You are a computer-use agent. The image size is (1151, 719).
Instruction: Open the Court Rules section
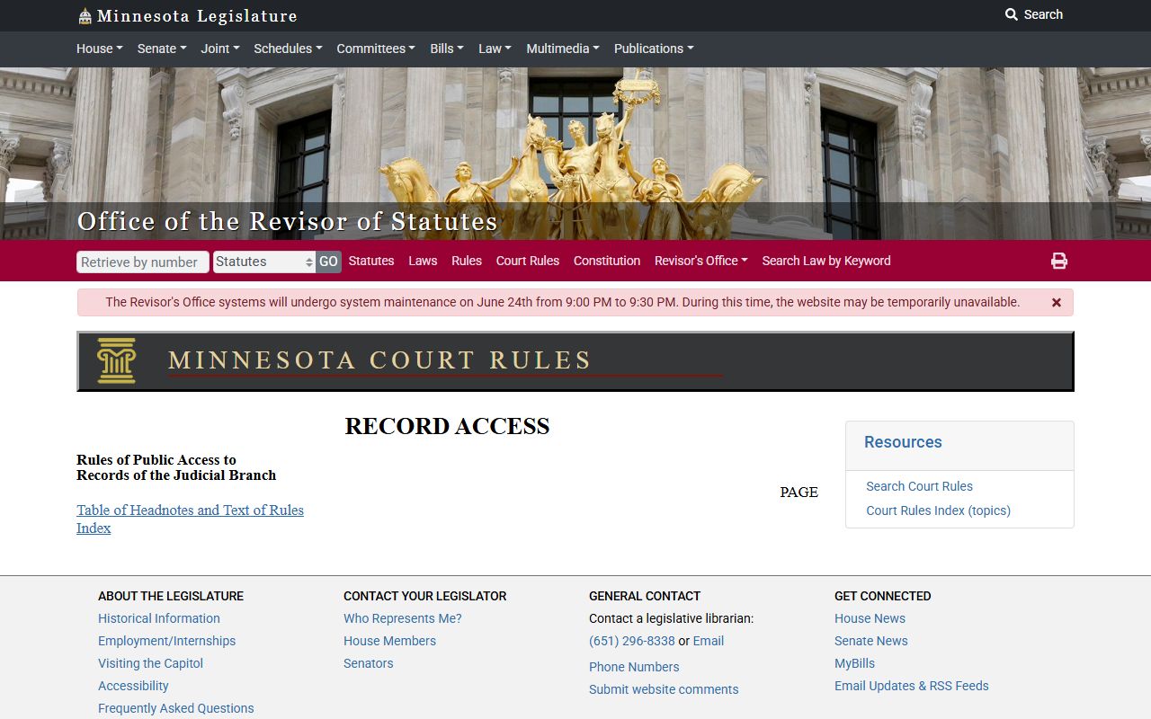pyautogui.click(x=528, y=261)
